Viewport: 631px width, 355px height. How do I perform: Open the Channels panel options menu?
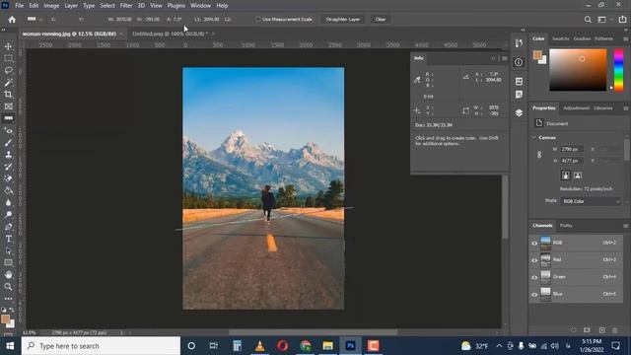click(x=625, y=226)
